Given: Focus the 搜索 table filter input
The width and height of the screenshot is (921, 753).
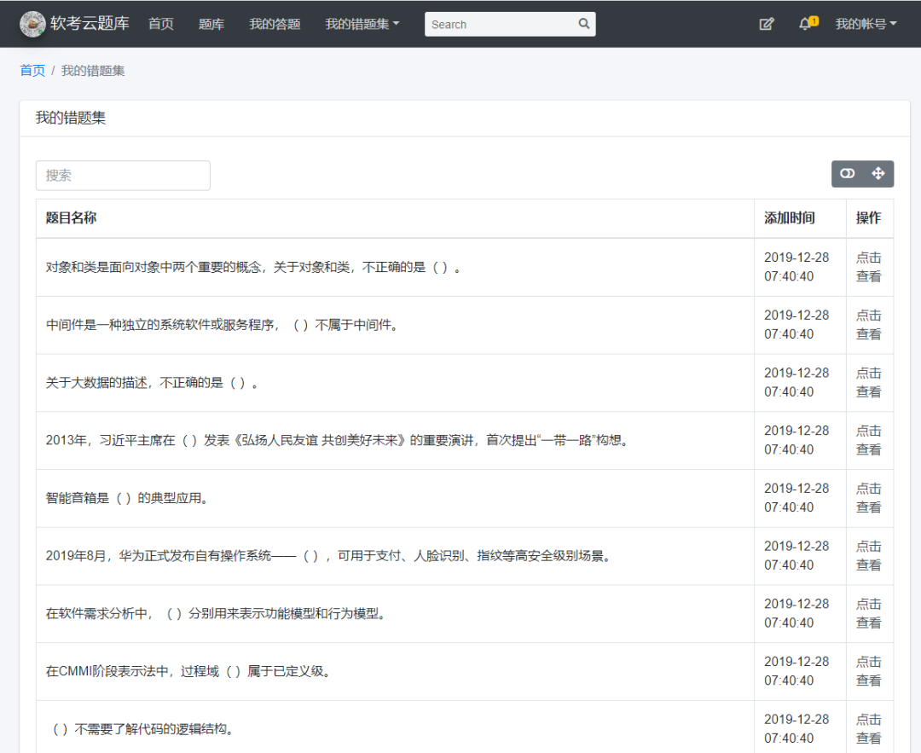Looking at the screenshot, I should coord(123,176).
